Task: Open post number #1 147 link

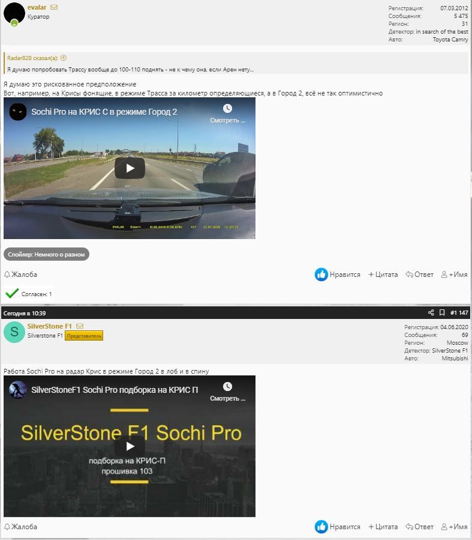Action: [459, 313]
